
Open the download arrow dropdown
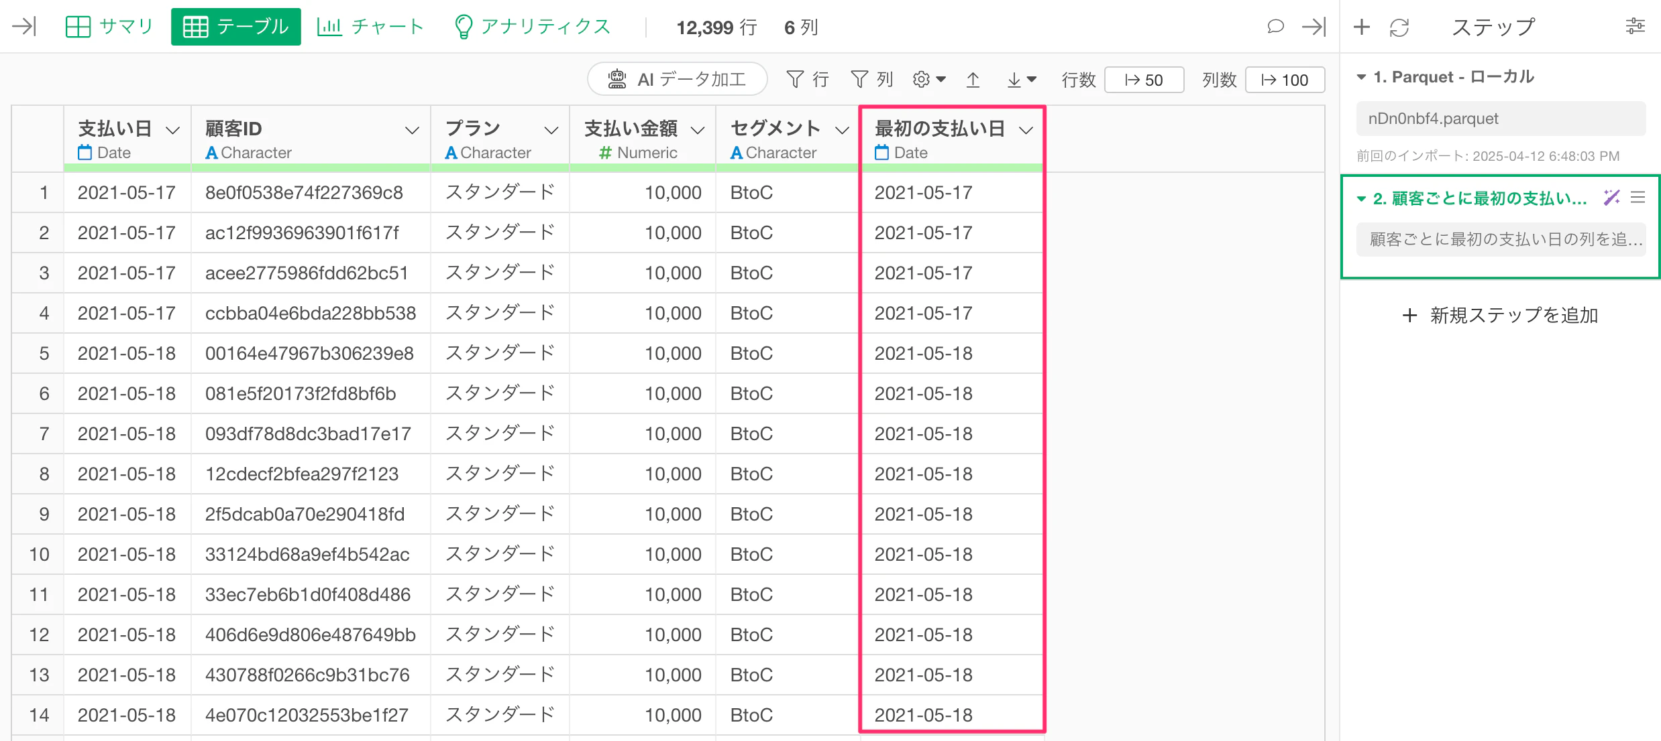click(x=1022, y=80)
